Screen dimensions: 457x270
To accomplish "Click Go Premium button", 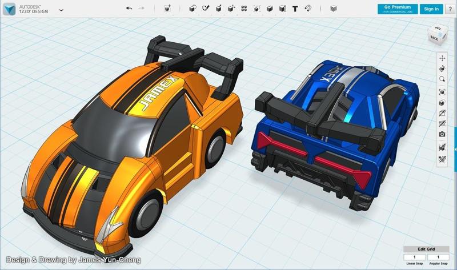I will point(398,9).
